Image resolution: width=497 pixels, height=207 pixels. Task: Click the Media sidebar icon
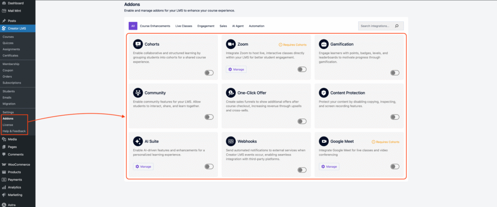(4, 139)
